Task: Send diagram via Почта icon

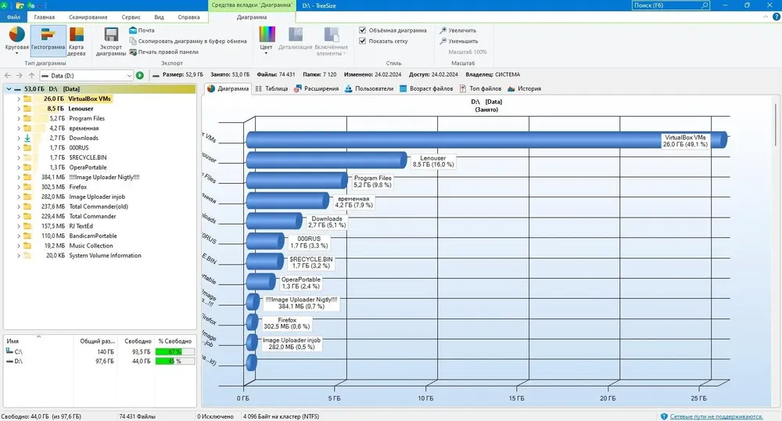Action: pos(133,31)
